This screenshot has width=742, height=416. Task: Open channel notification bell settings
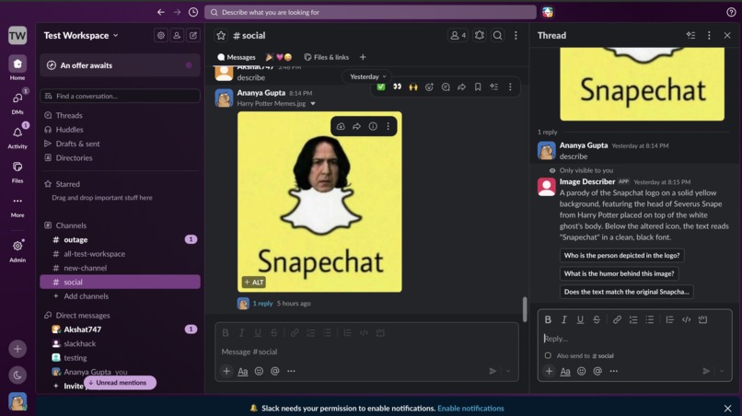tap(480, 35)
